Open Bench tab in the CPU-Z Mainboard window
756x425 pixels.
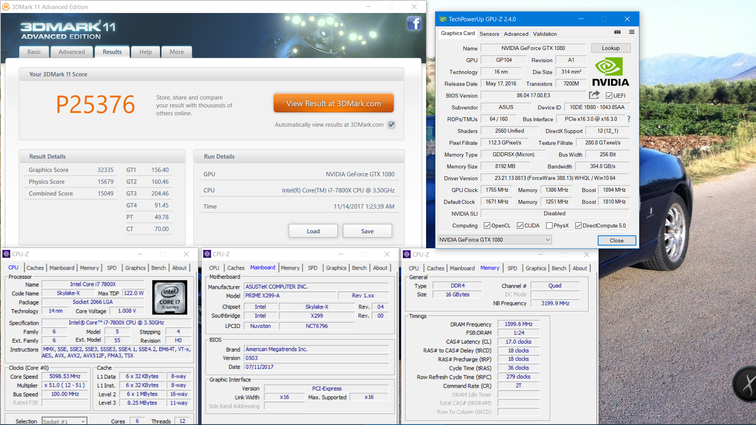point(359,268)
